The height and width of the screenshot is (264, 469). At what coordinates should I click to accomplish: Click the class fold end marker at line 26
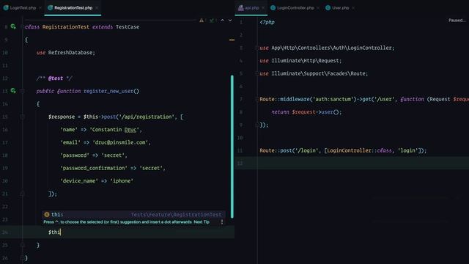click(23, 257)
